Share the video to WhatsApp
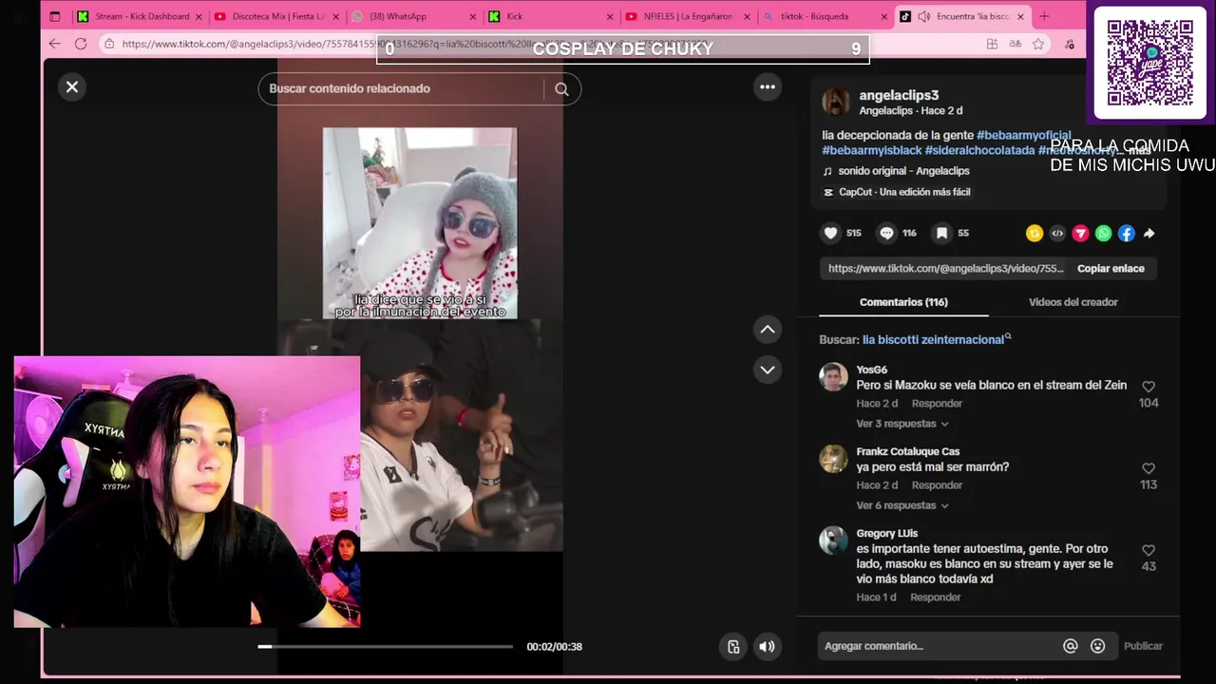This screenshot has width=1216, height=684. [1103, 233]
